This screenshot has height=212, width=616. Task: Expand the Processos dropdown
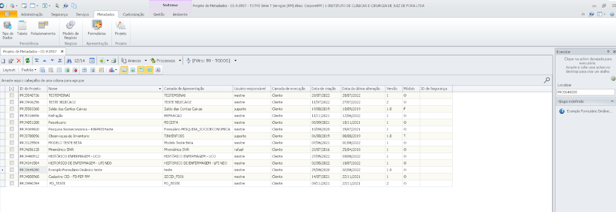point(180,61)
